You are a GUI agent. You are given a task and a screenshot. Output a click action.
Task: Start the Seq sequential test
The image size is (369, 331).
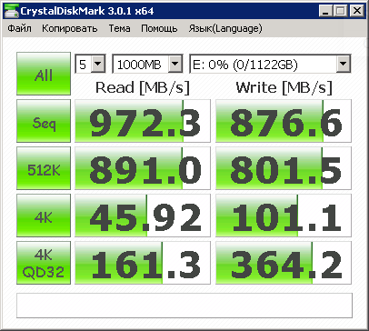click(x=44, y=121)
